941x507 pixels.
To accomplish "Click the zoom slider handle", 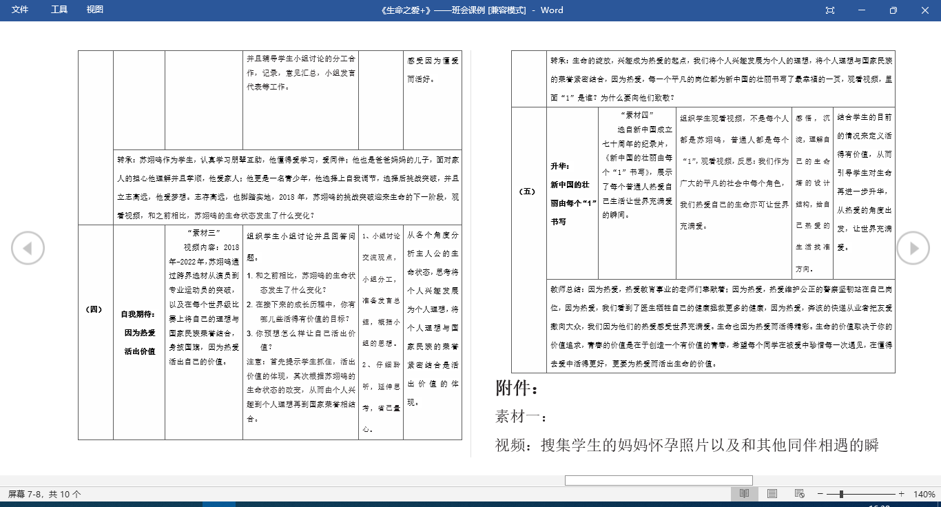I will click(841, 493).
